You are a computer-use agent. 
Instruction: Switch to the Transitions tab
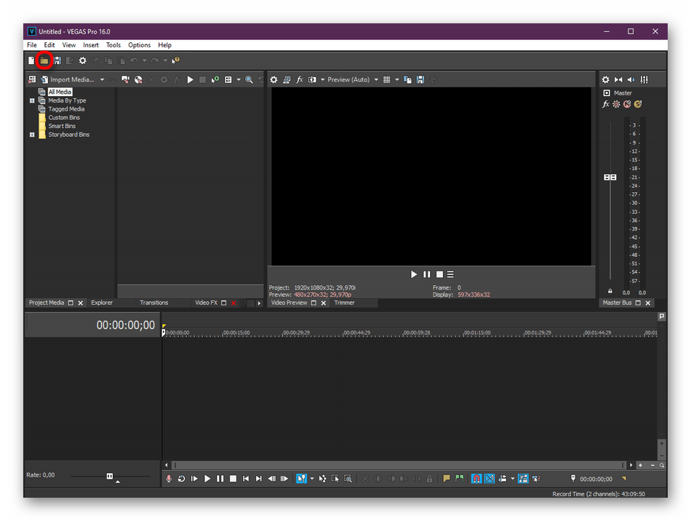pos(153,303)
